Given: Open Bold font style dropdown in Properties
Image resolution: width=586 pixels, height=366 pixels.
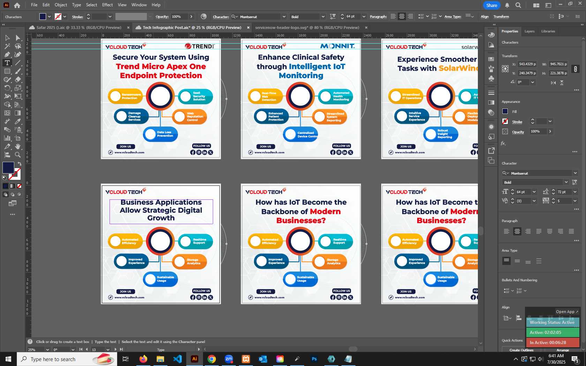Looking at the screenshot, I should point(566,182).
